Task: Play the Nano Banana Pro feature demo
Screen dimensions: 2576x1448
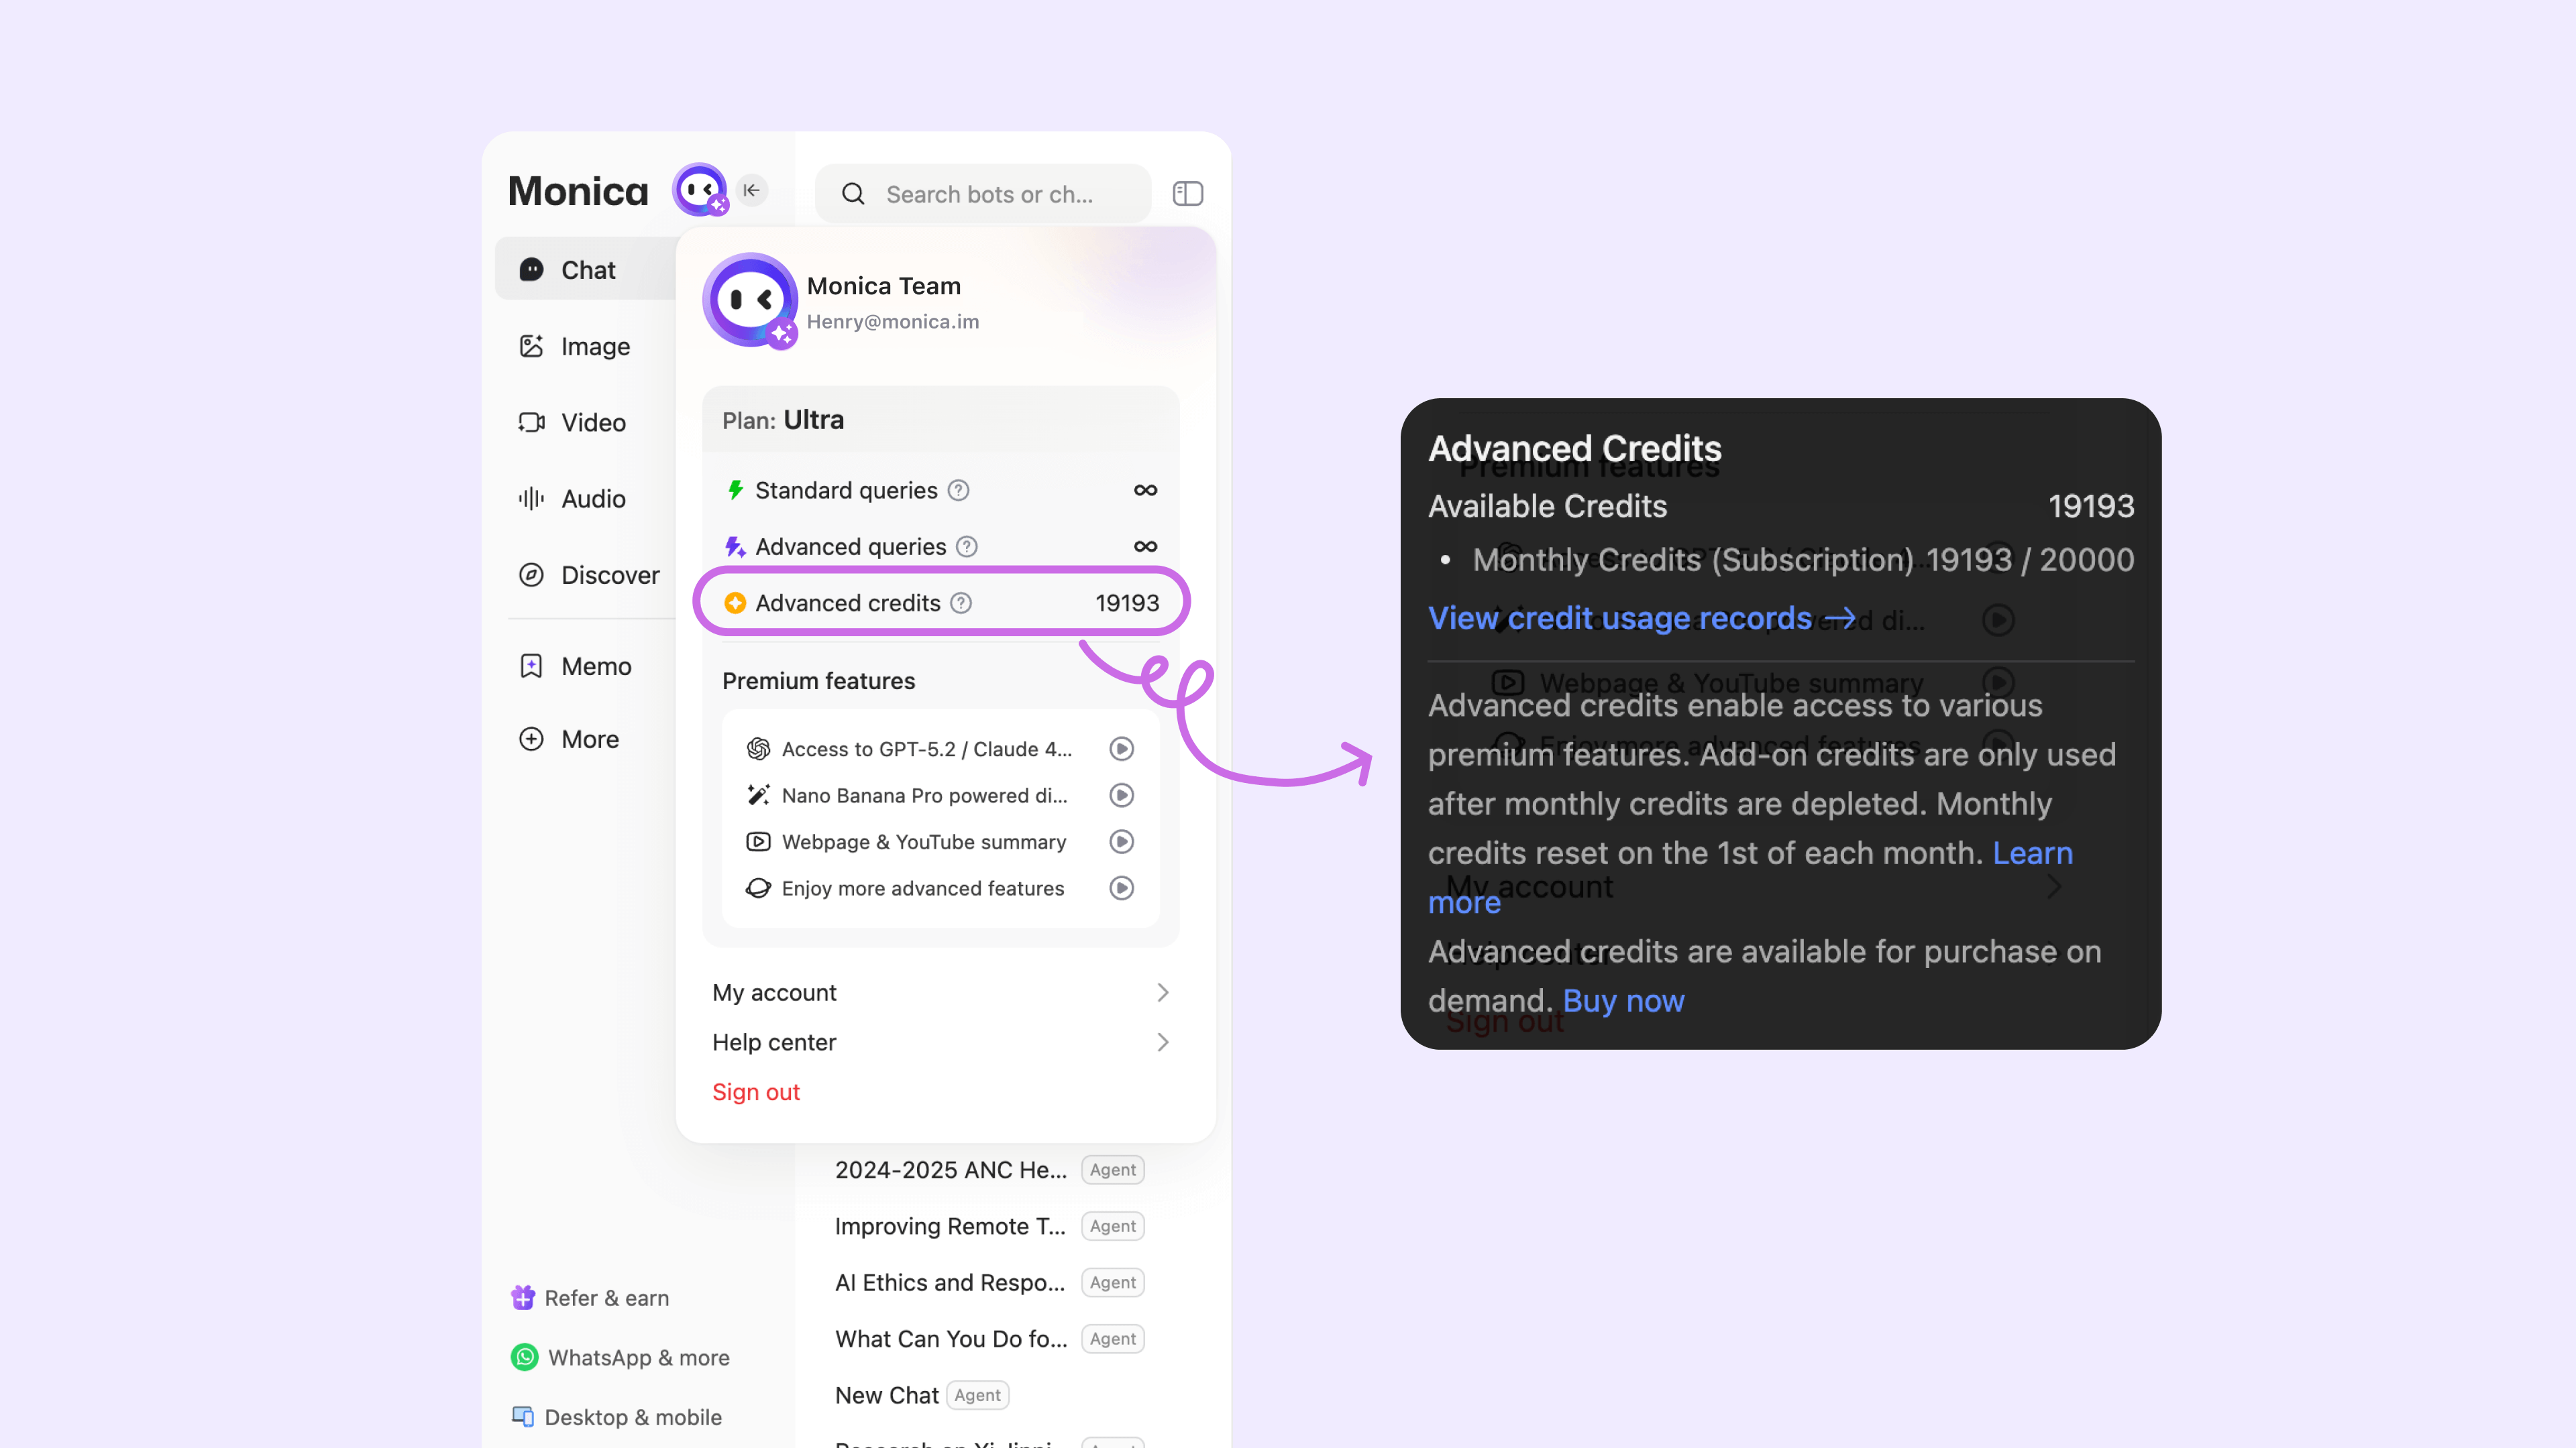Action: coord(1121,796)
